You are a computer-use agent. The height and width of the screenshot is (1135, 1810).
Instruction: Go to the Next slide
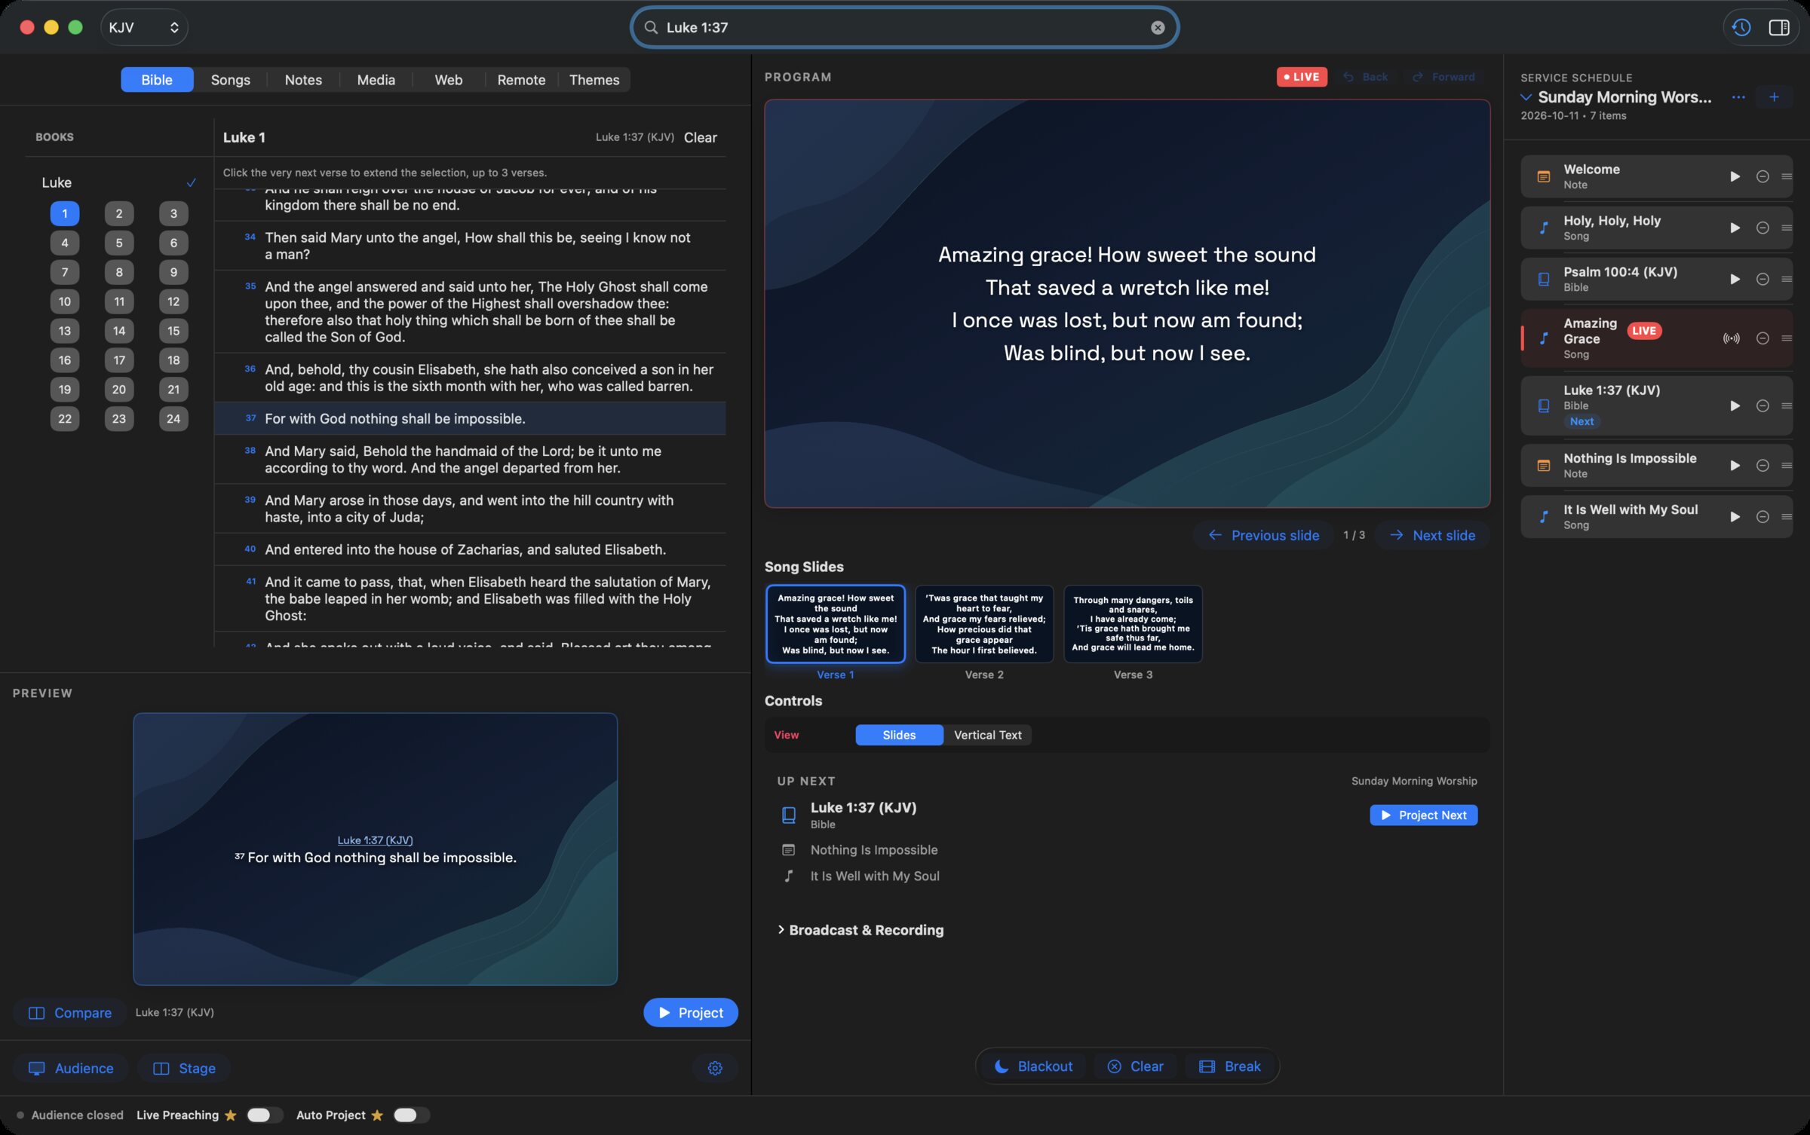pyautogui.click(x=1431, y=535)
